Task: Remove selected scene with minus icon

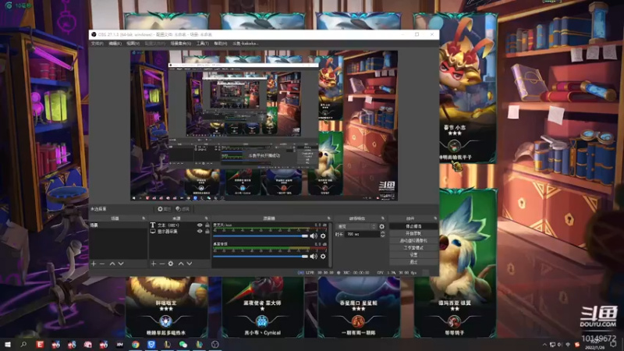Action: [x=102, y=264]
